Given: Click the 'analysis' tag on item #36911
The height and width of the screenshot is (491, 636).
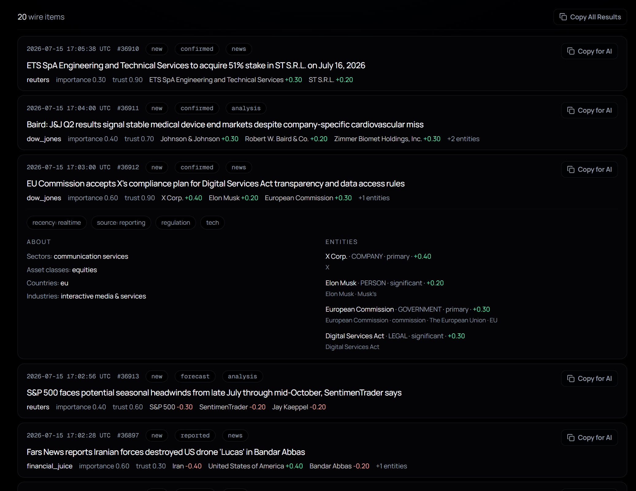Looking at the screenshot, I should coord(246,108).
